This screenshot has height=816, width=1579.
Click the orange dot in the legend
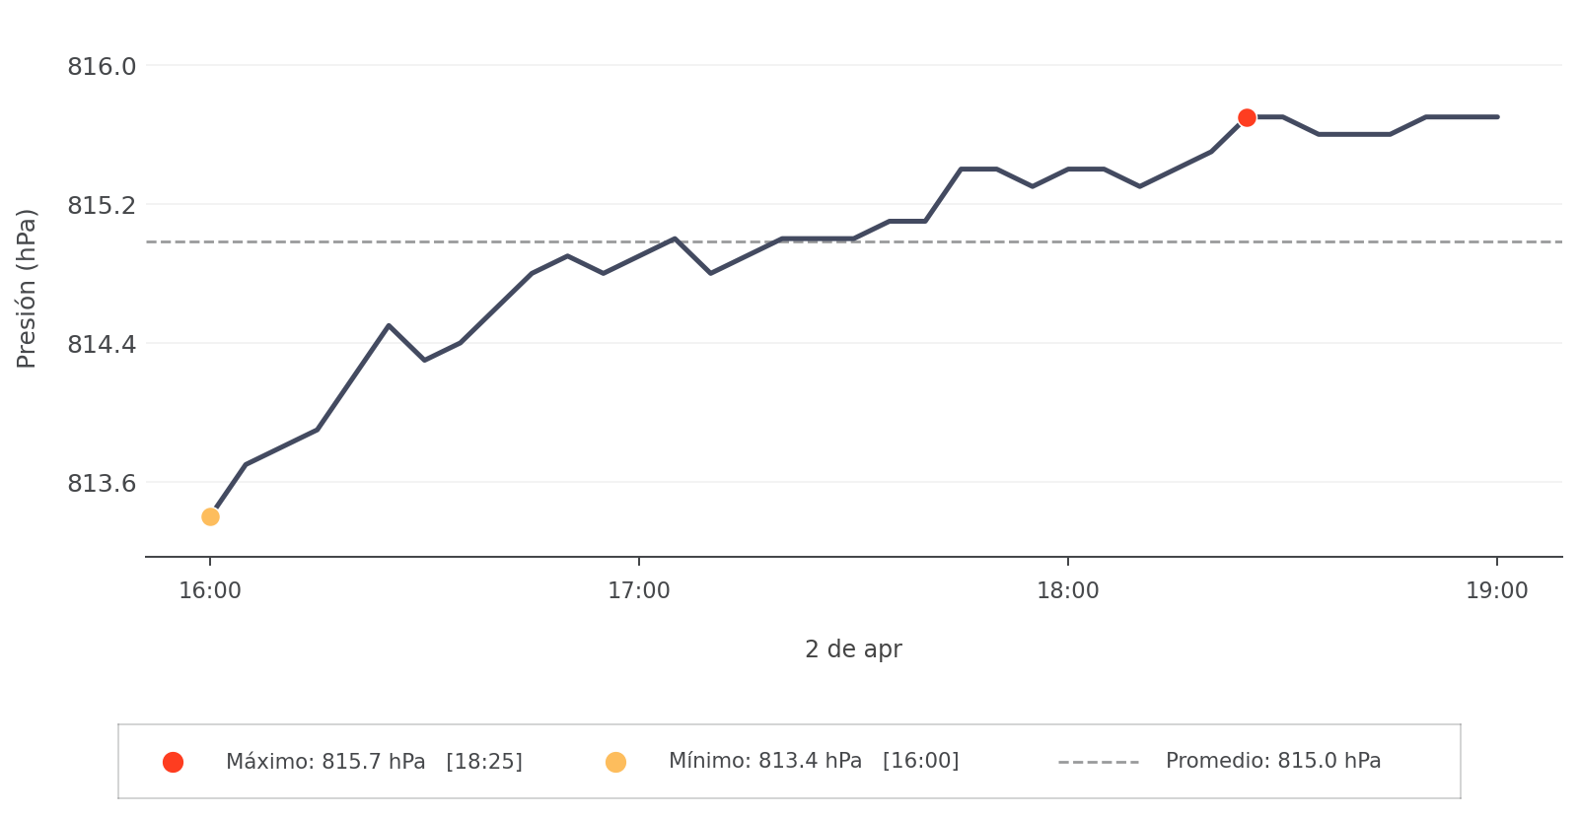[x=615, y=762]
